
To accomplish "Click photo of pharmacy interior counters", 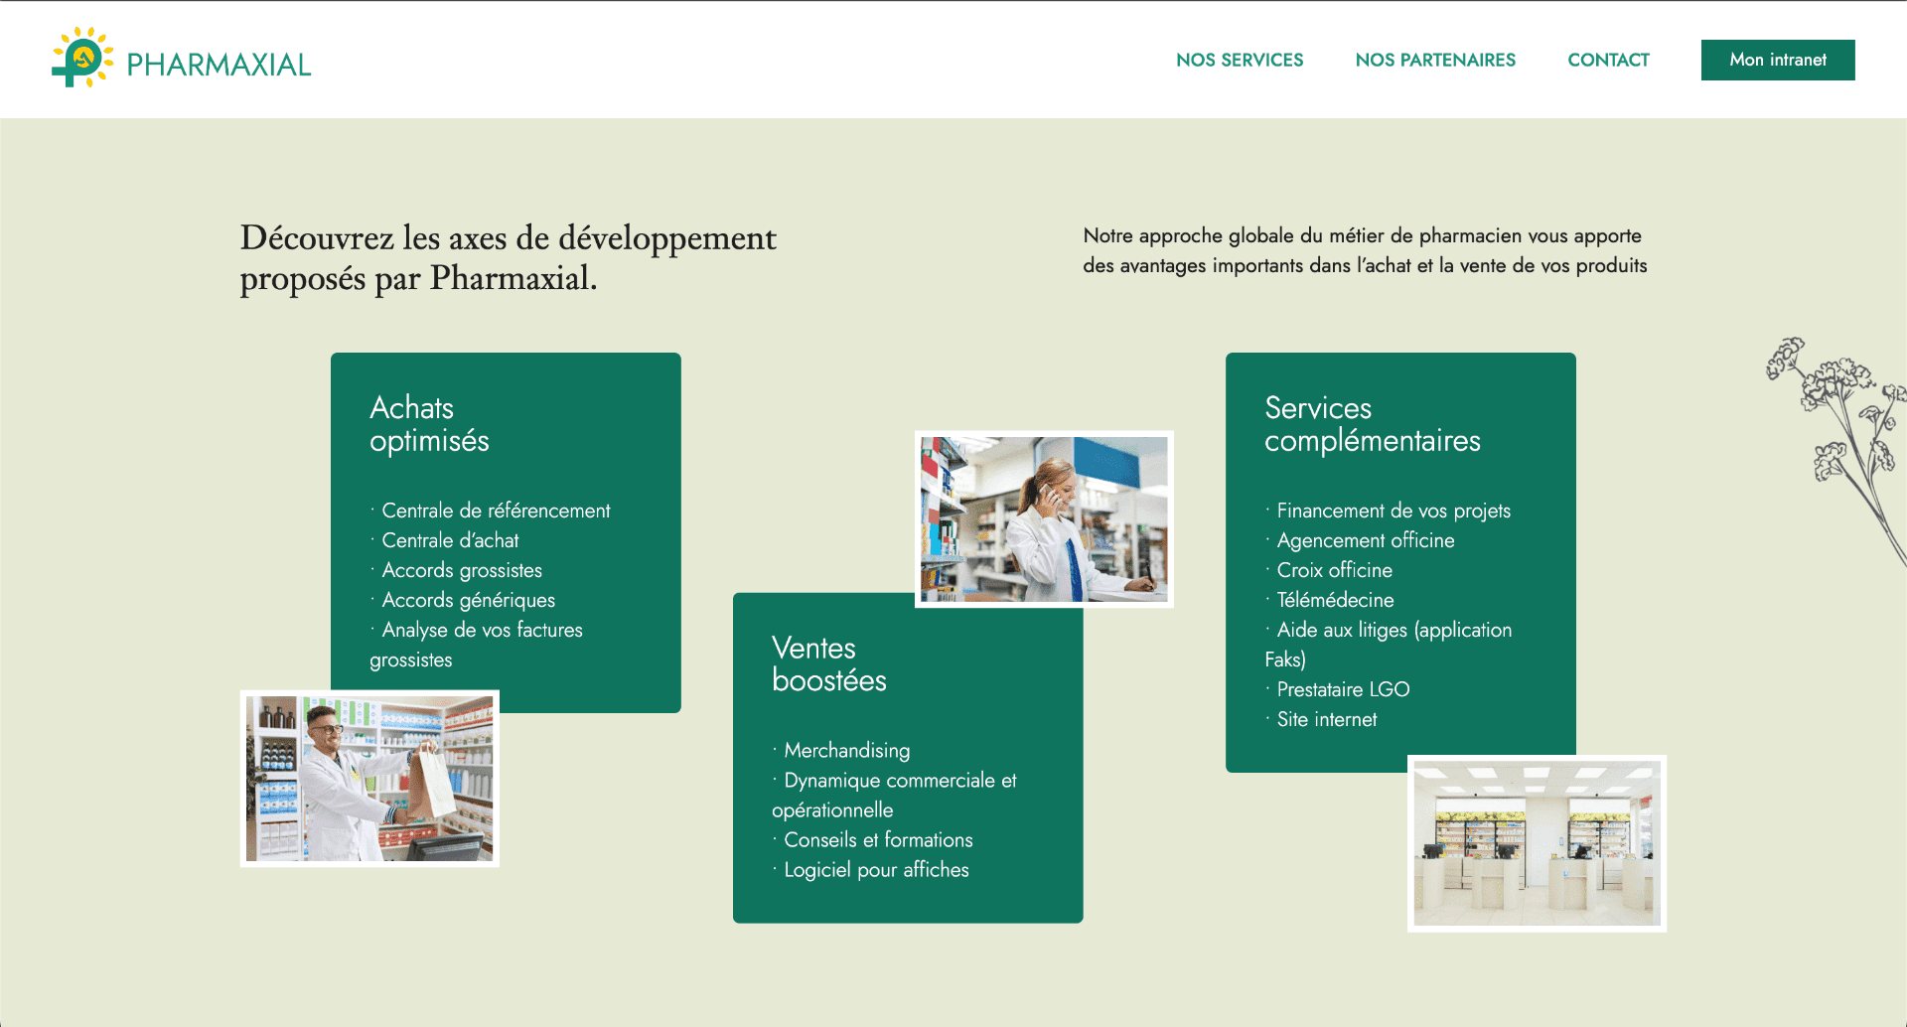I will tap(1537, 843).
